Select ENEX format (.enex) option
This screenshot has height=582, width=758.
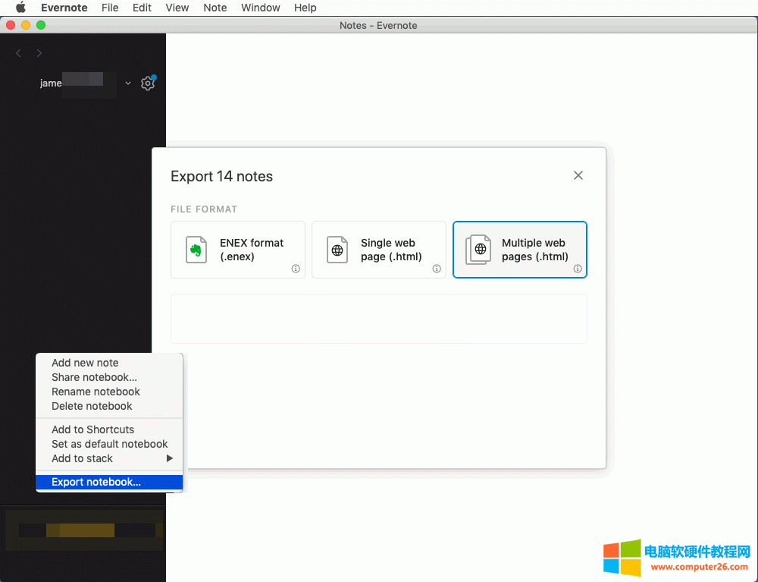coord(238,250)
